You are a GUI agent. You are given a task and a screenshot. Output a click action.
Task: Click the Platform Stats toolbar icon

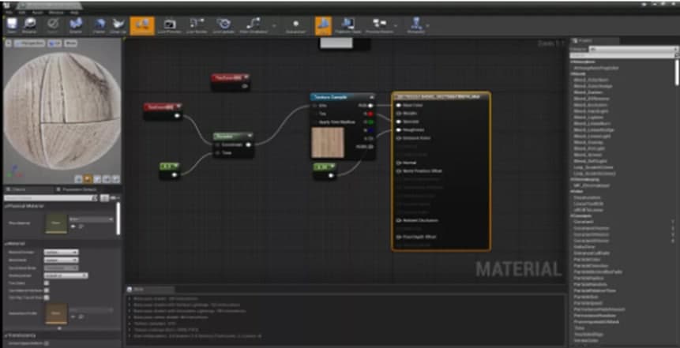pyautogui.click(x=348, y=25)
